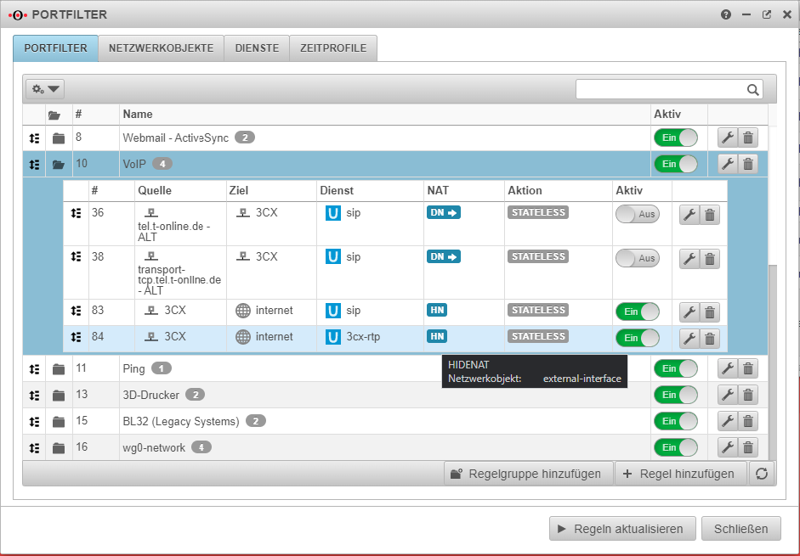The image size is (800, 556).
Task: Edit the VoIP group with wrench icon
Action: [728, 164]
